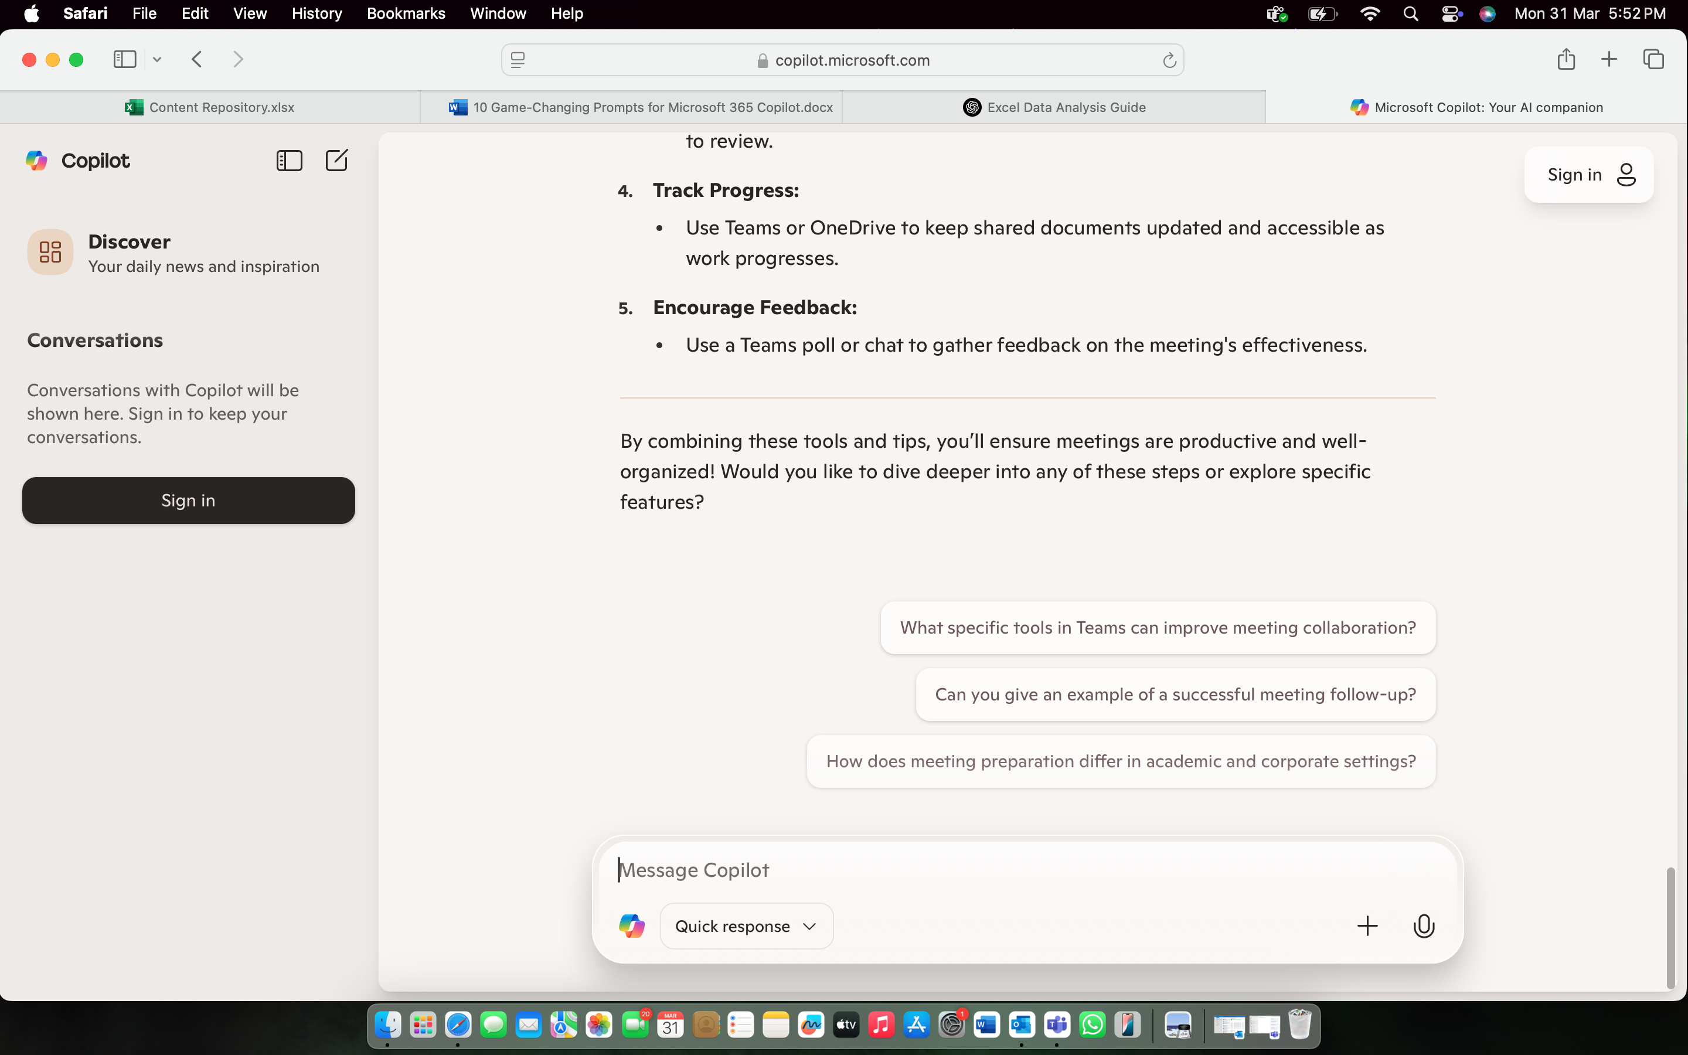Open the History menu
The image size is (1688, 1055).
[316, 14]
